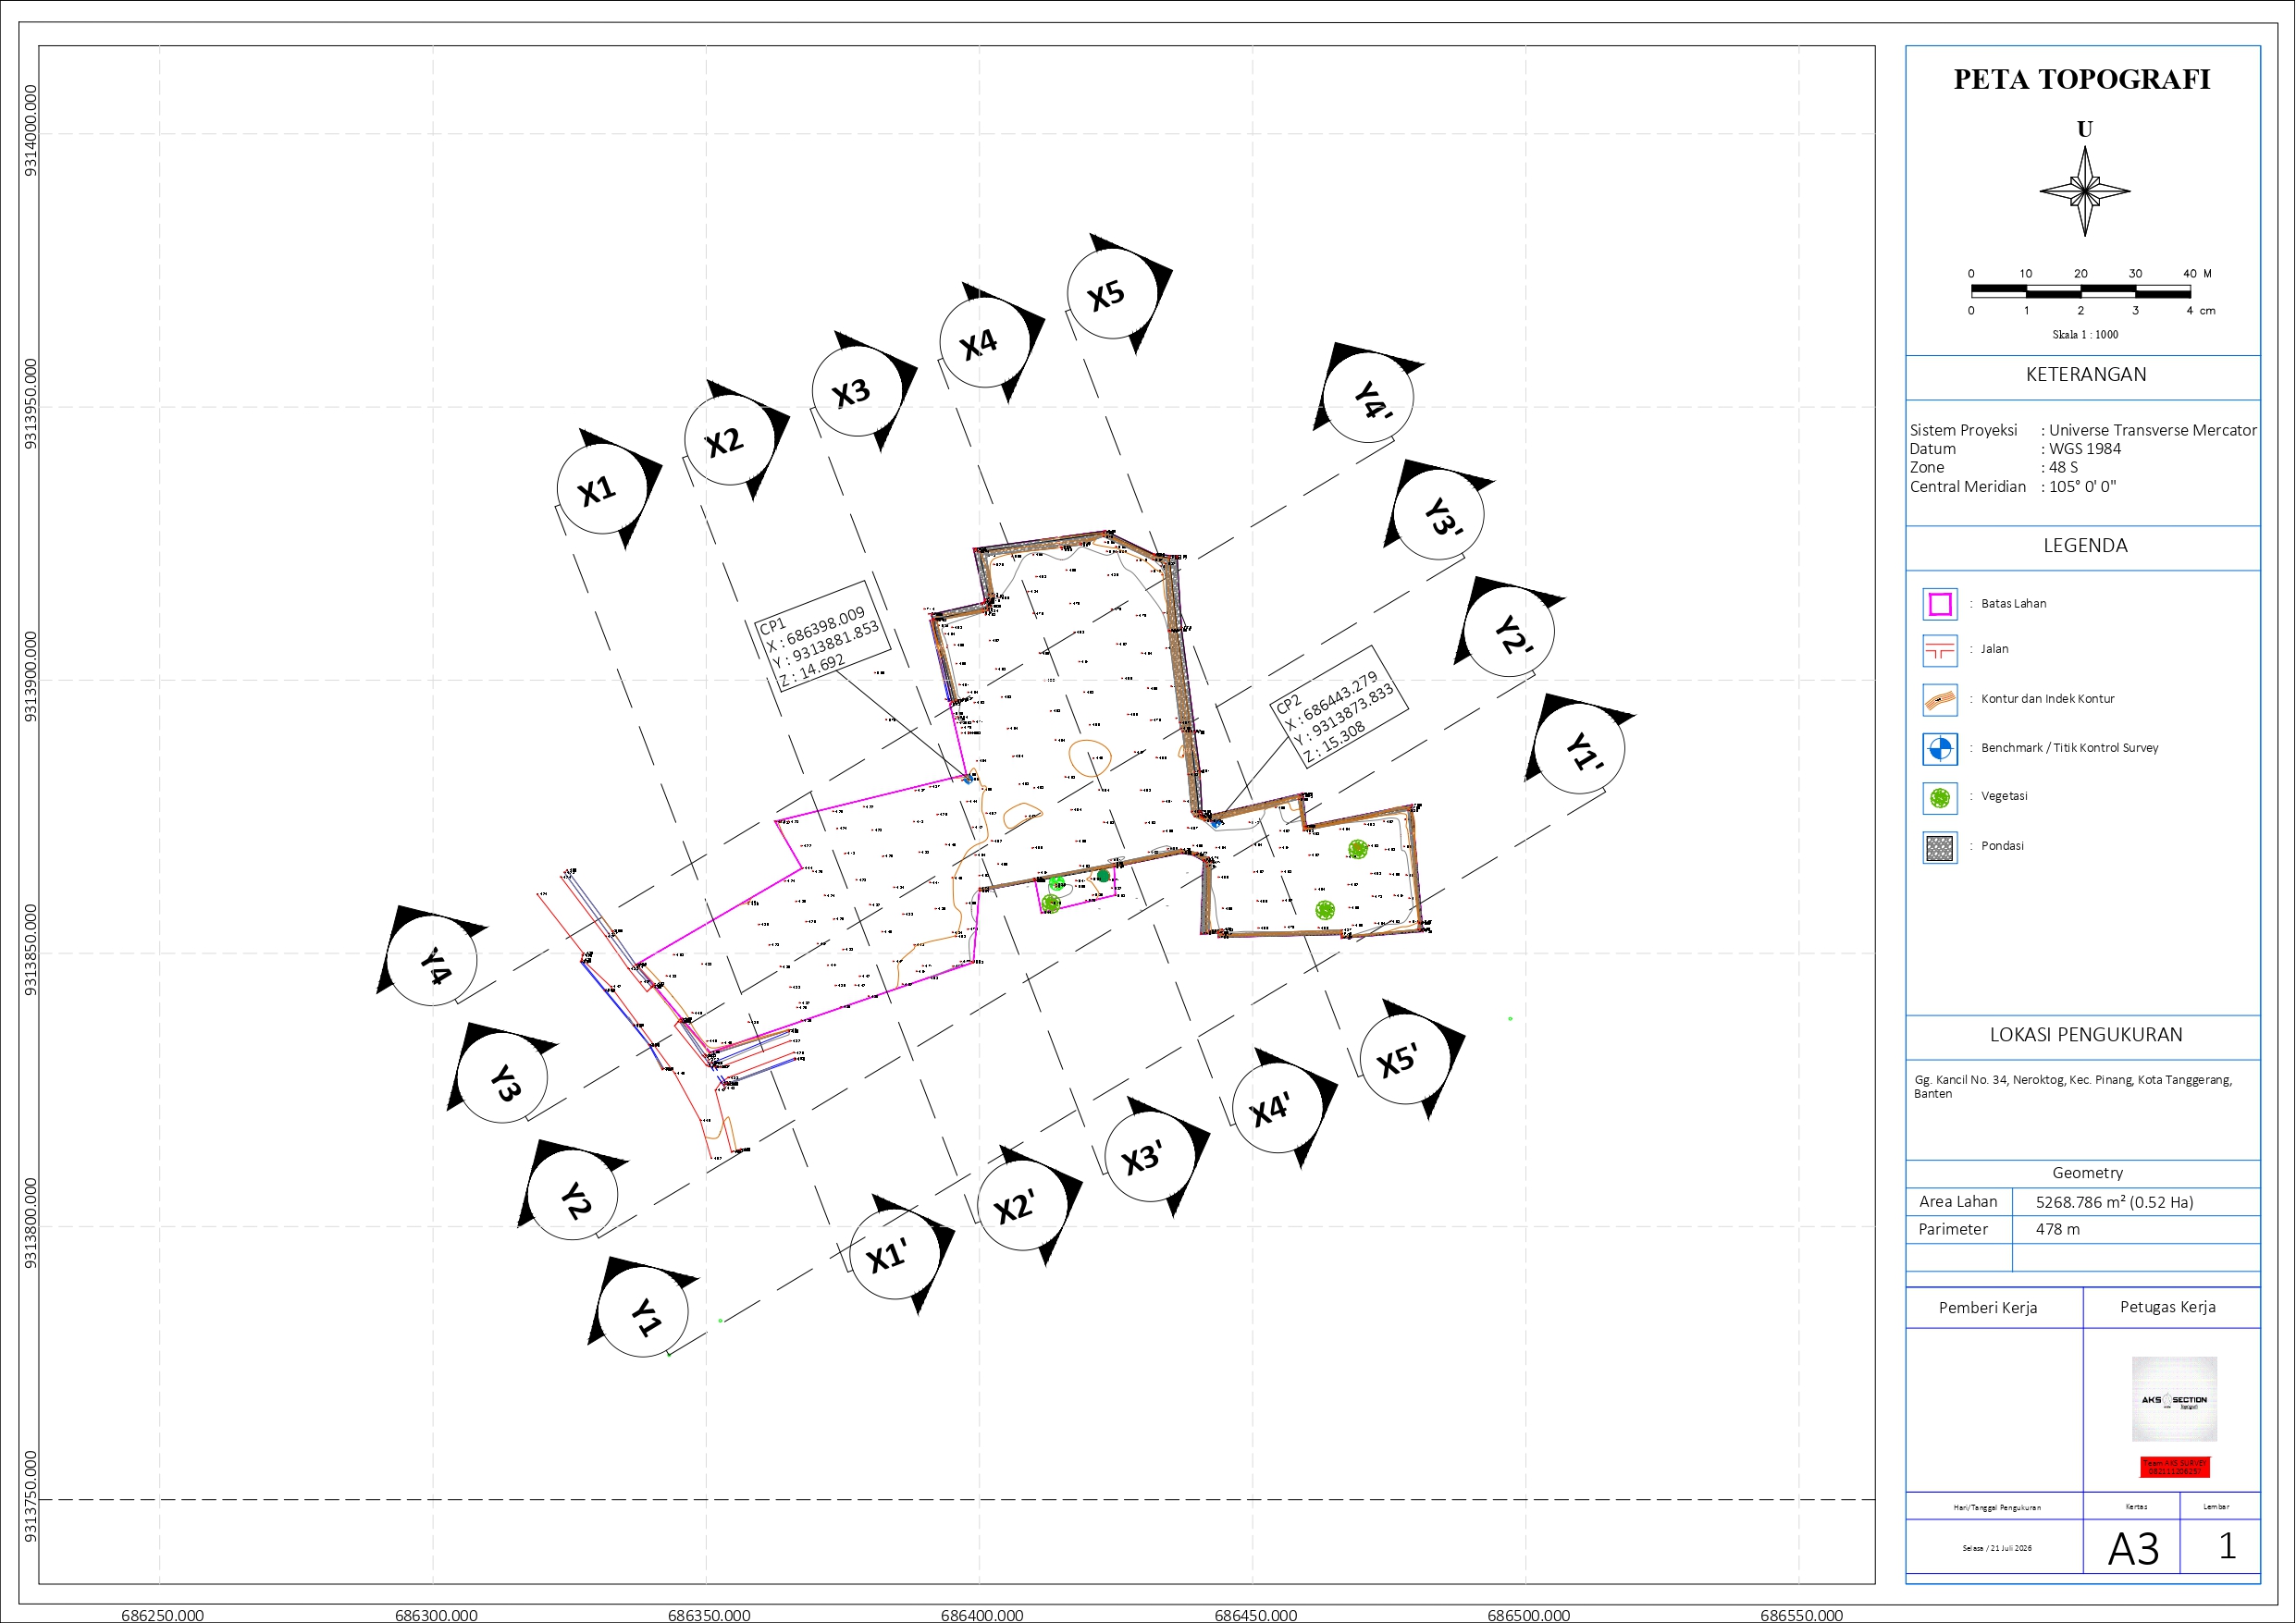Click the X3' section marker circle
Image resolution: width=2296 pixels, height=1623 pixels.
[1150, 1156]
